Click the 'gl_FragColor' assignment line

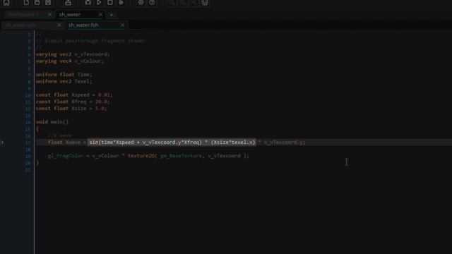point(148,156)
